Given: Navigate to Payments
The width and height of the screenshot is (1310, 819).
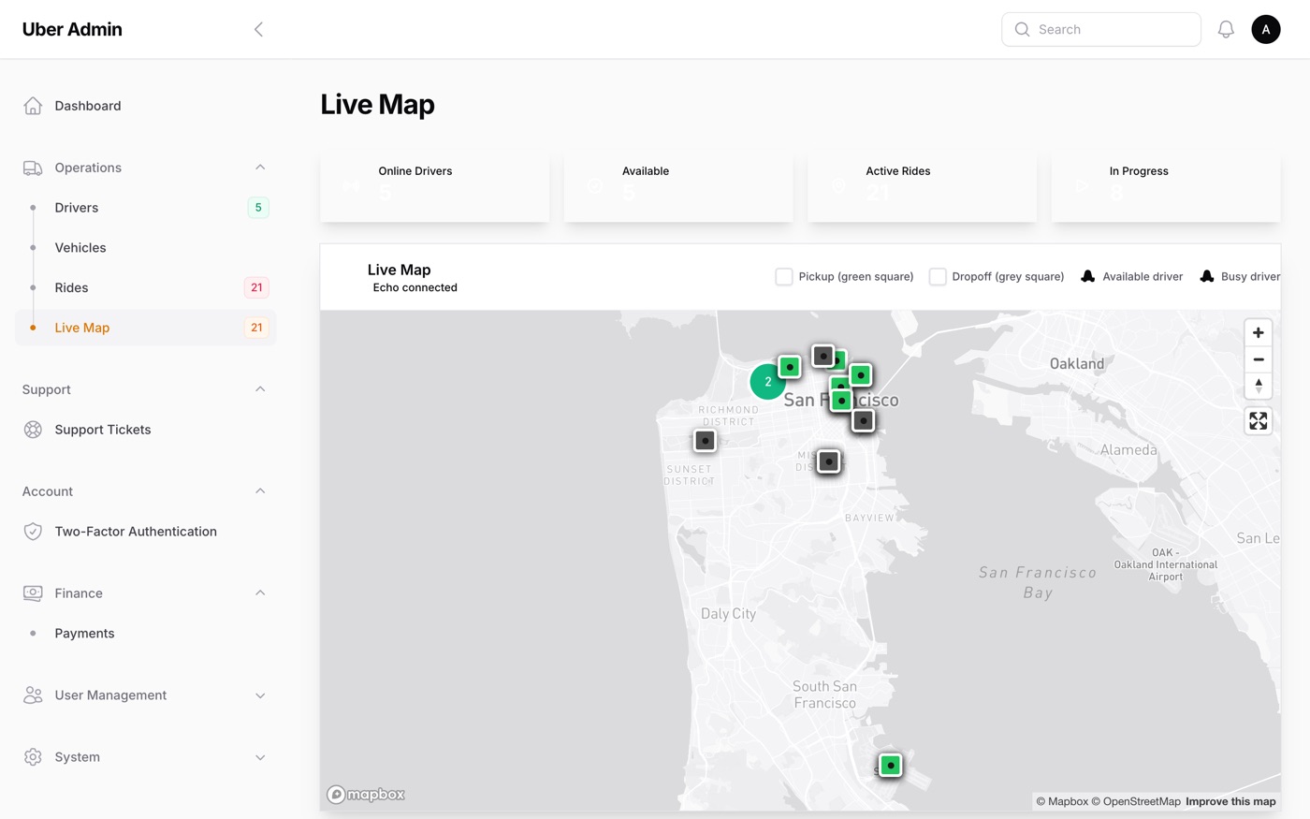Looking at the screenshot, I should point(146,634).
